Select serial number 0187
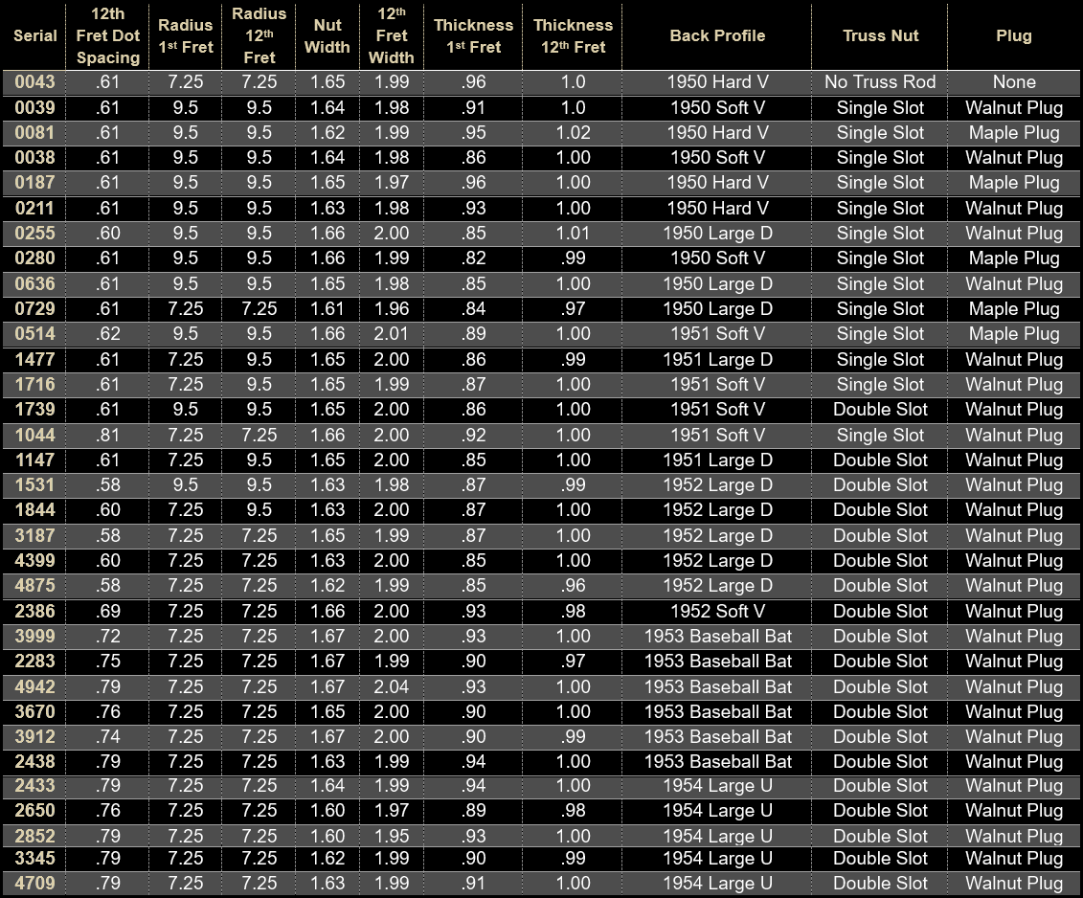Screen dimensions: 1083x898 point(35,182)
